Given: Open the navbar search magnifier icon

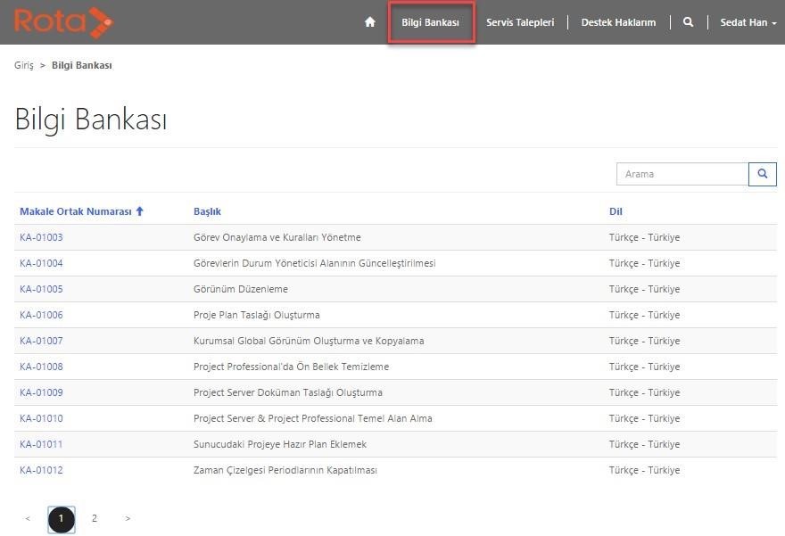Looking at the screenshot, I should pyautogui.click(x=689, y=22).
